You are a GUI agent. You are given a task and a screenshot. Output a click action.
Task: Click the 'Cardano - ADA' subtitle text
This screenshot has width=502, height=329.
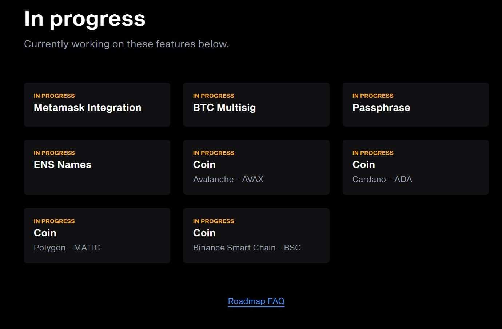(x=382, y=180)
